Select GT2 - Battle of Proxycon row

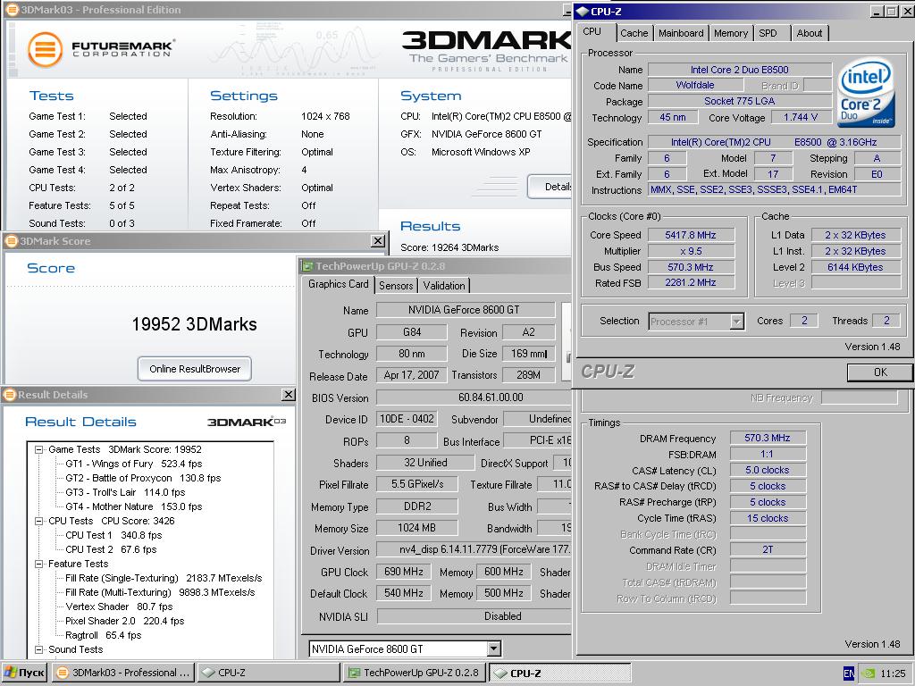click(143, 479)
